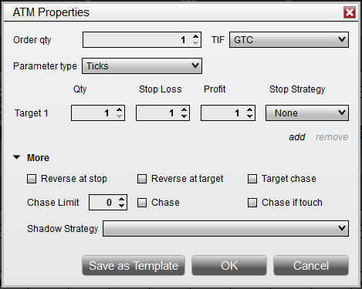This screenshot has height=289, width=362.
Task: Open the Parameter type Ticks dropdown
Action: pyautogui.click(x=142, y=66)
